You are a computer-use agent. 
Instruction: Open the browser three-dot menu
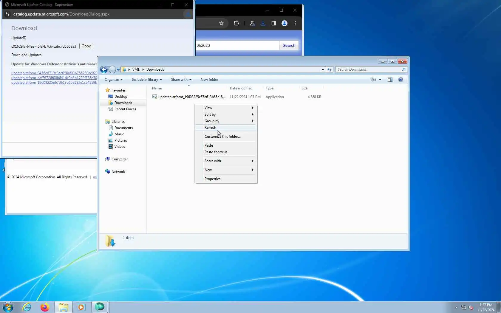[x=295, y=23]
